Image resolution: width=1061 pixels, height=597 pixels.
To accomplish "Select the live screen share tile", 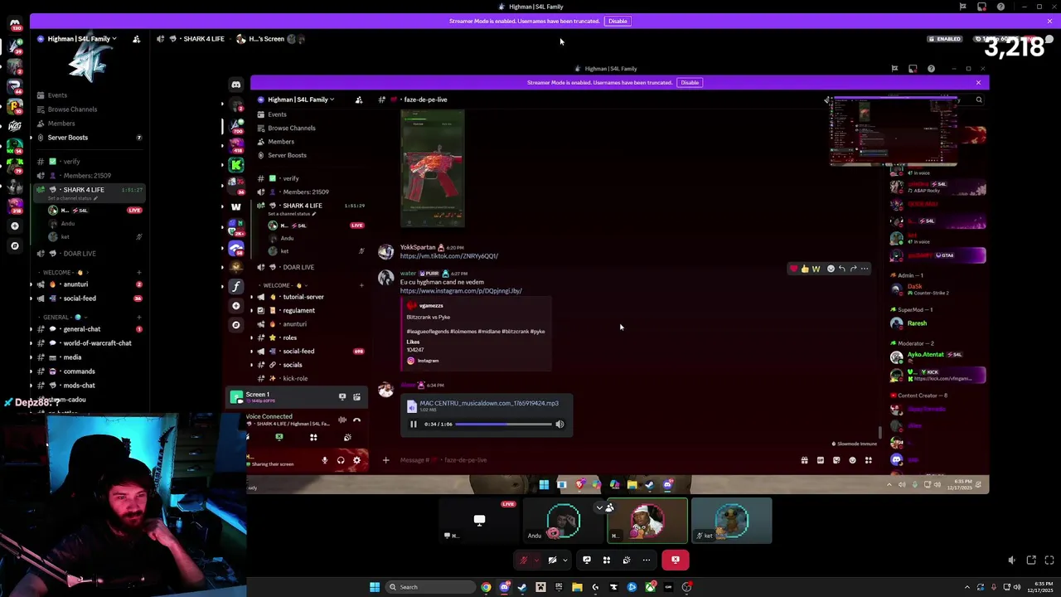I will [x=479, y=521].
